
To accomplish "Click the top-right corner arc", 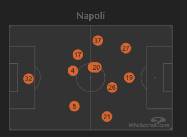I will coord(171,26).
